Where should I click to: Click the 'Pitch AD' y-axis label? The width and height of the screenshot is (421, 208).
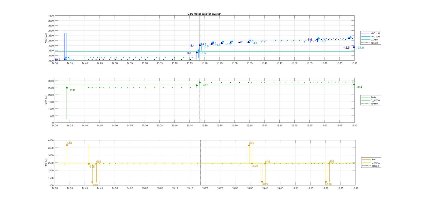tap(46, 101)
